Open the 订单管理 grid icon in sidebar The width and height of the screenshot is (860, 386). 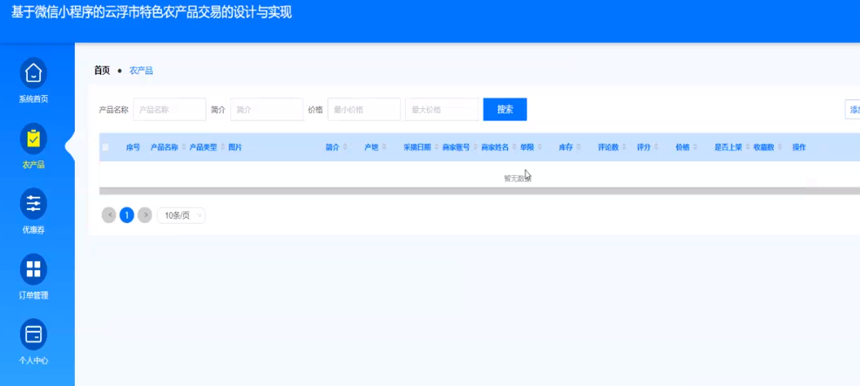tap(33, 268)
